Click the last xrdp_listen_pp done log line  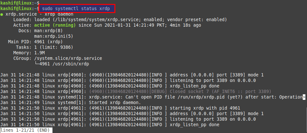coord(110,125)
